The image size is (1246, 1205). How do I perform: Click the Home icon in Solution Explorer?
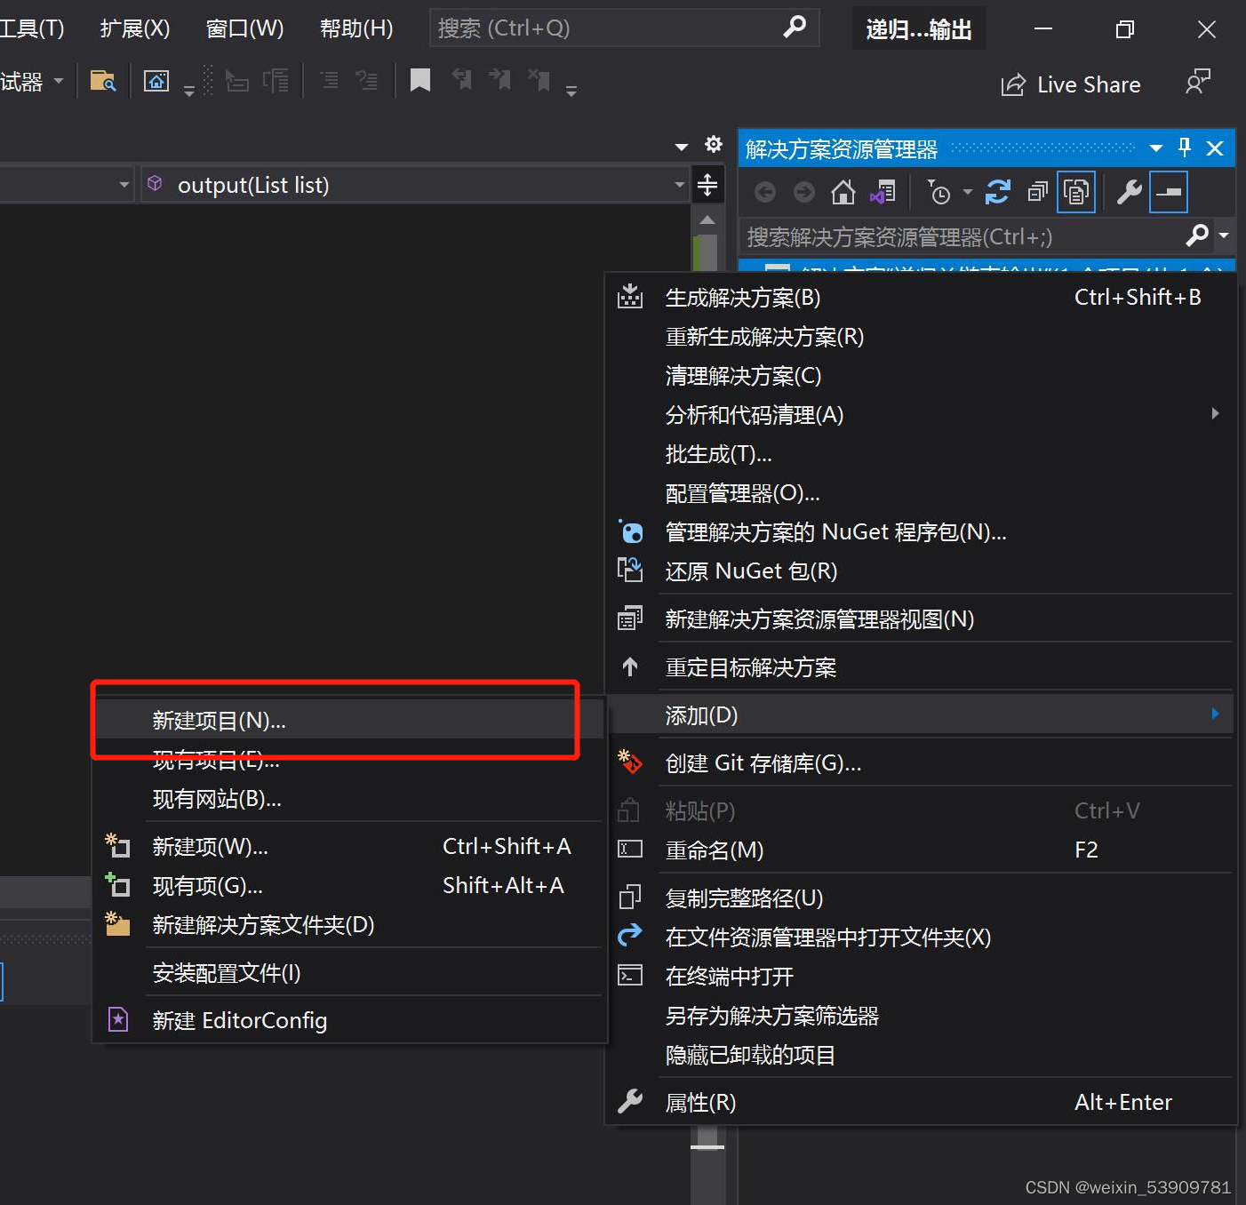click(843, 191)
